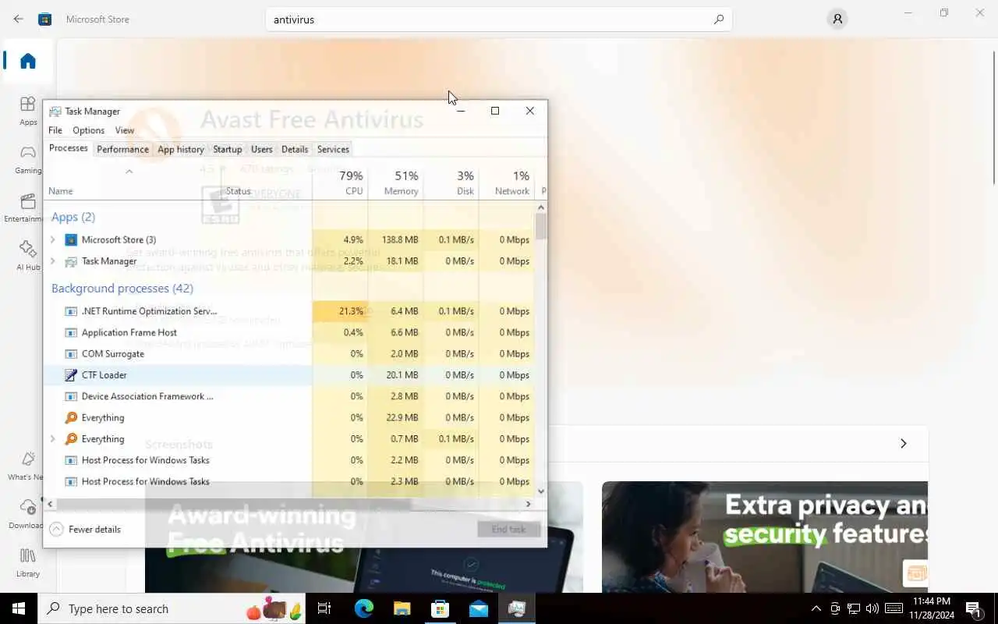Switch to the Details tab
998x624 pixels.
pos(295,149)
